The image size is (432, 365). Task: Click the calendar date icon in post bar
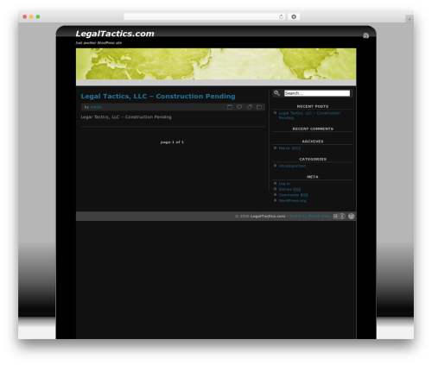[230, 107]
